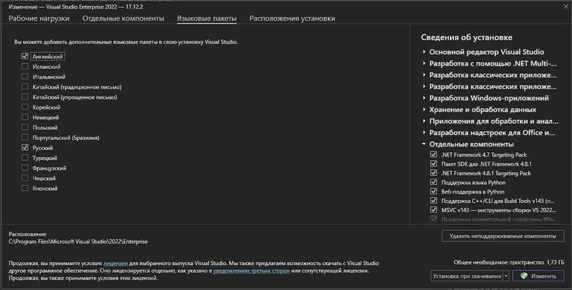Viewport: 572px width, 290px height.
Task: Click Удалить неподдерживаемые компоненты button
Action: [503, 236]
